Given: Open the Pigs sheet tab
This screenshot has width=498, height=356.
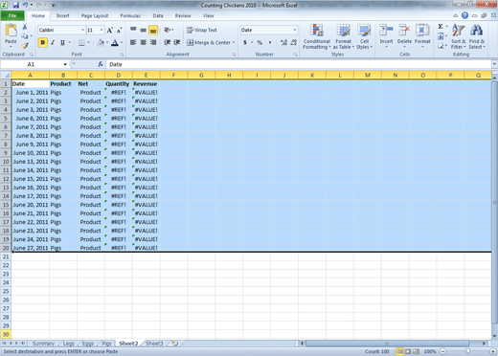Looking at the screenshot, I should 106,344.
